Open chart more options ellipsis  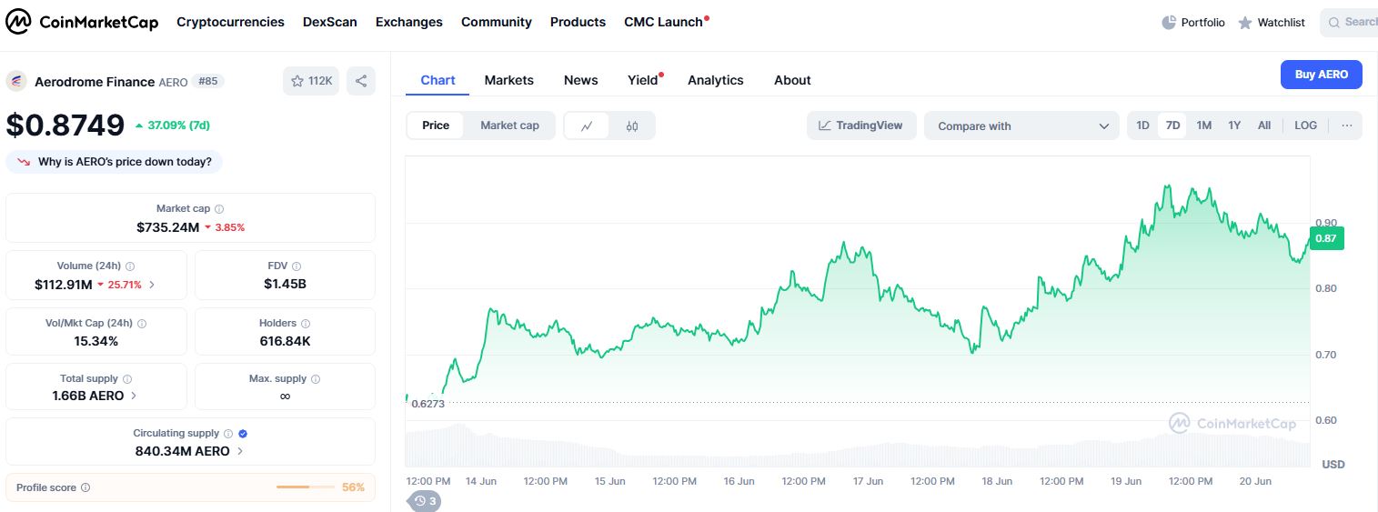point(1346,125)
